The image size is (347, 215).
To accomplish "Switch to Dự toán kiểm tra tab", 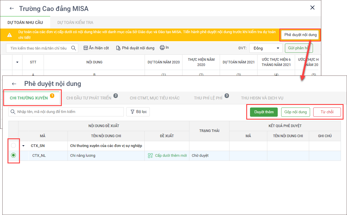I will coord(75,22).
